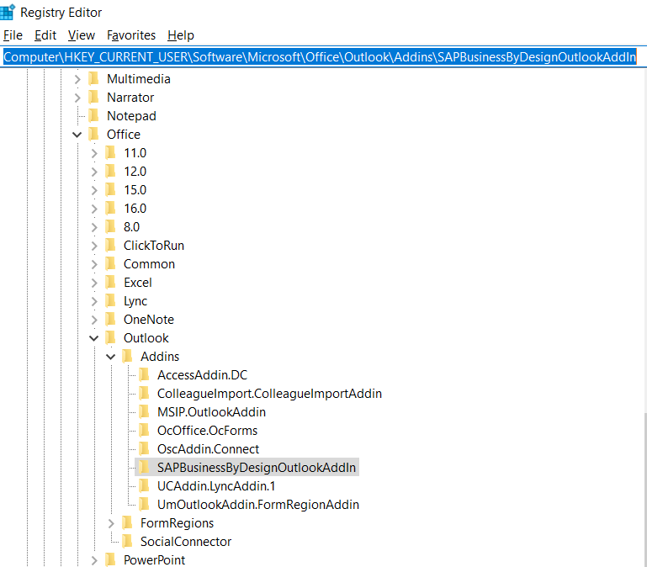Screen dimensions: 647x567
Task: Select the OneNote key label
Action: click(149, 320)
